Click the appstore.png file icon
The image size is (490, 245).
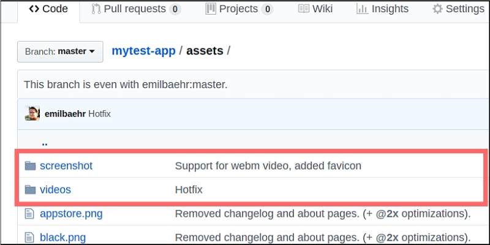coord(29,214)
